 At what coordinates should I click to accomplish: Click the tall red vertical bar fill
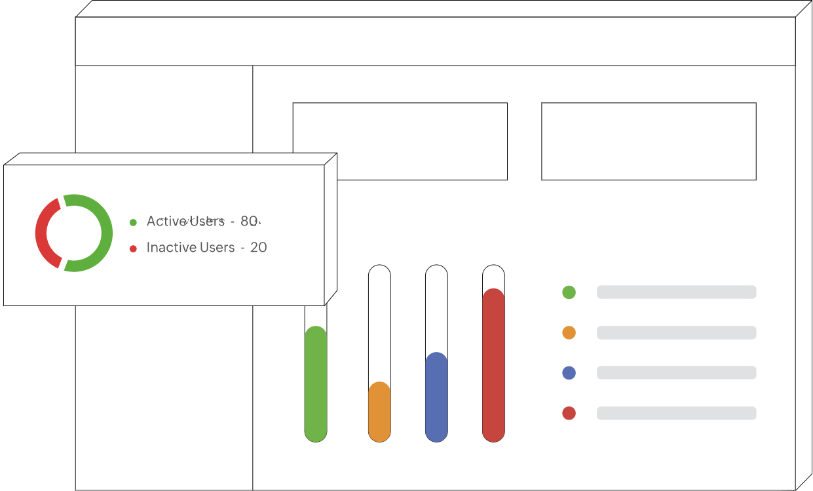[x=493, y=364]
